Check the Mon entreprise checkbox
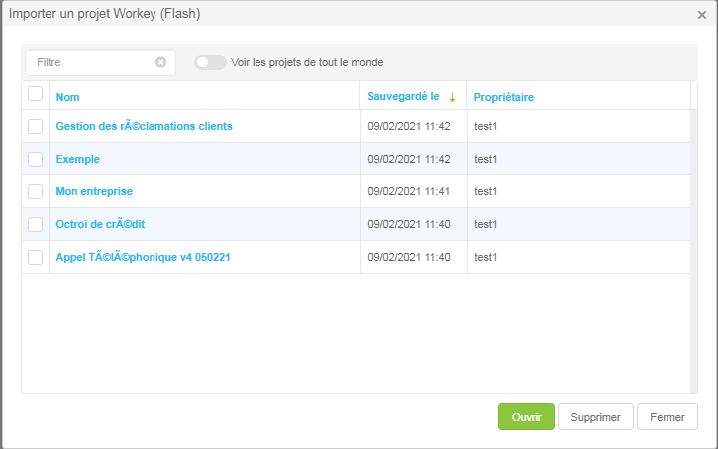 [x=36, y=191]
